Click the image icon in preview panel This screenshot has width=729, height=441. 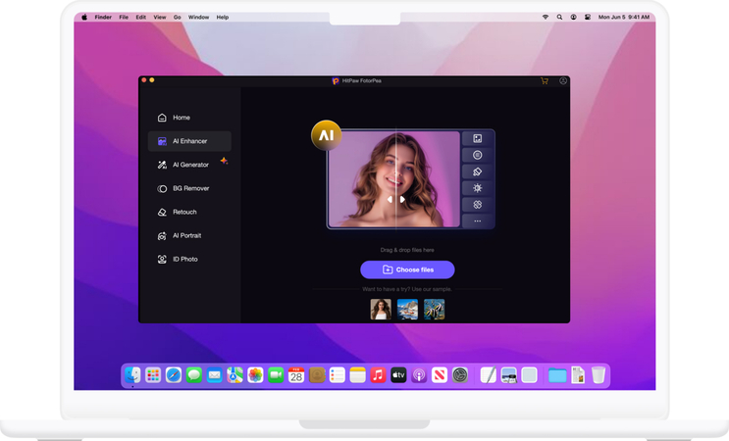click(x=478, y=139)
